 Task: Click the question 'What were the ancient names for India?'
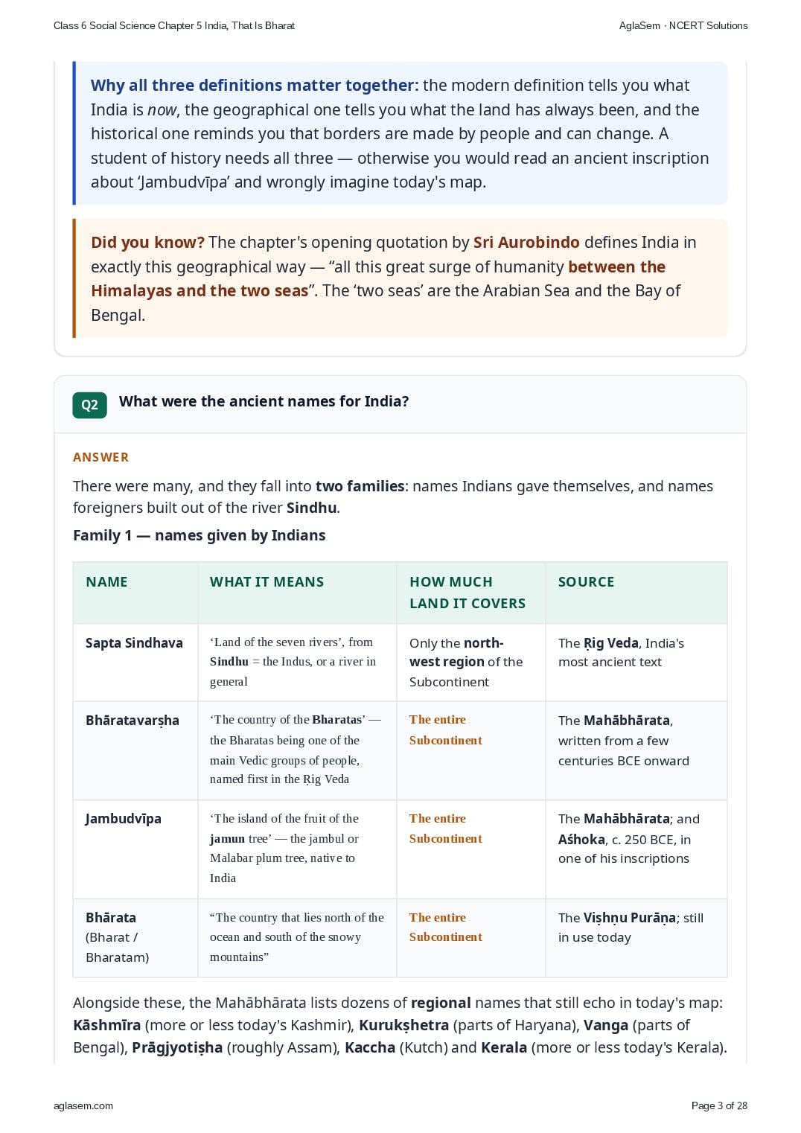264,401
